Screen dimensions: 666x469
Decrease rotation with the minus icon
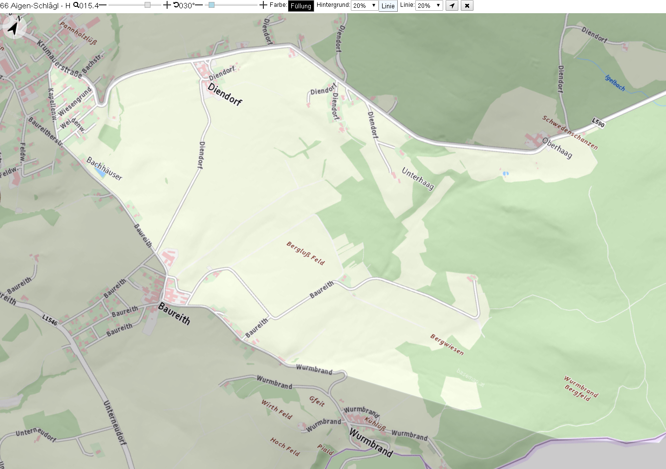[x=198, y=5]
